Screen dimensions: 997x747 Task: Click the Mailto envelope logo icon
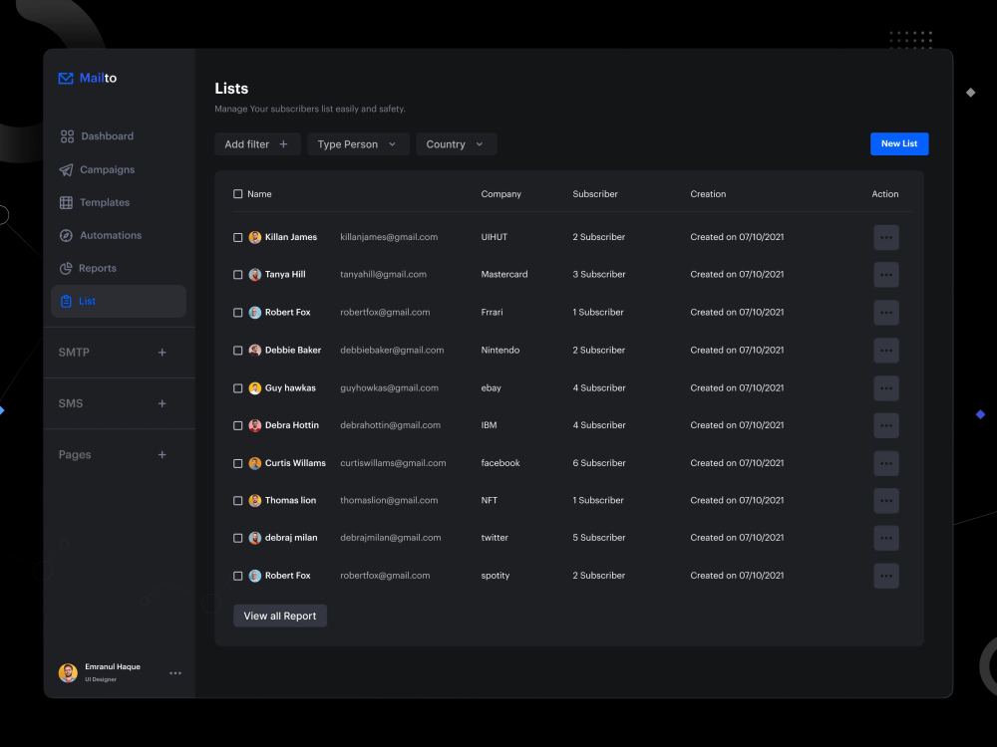[x=66, y=78]
